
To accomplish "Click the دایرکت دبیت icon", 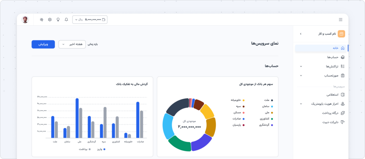I will pos(343,122).
